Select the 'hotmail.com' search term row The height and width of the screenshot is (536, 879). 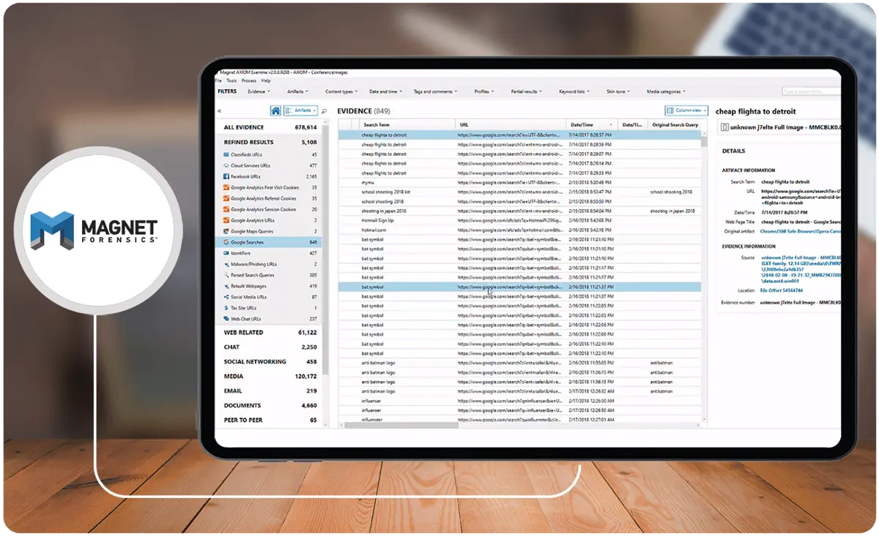tap(521, 230)
